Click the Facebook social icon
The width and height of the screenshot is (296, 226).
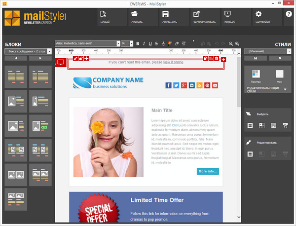click(168, 85)
